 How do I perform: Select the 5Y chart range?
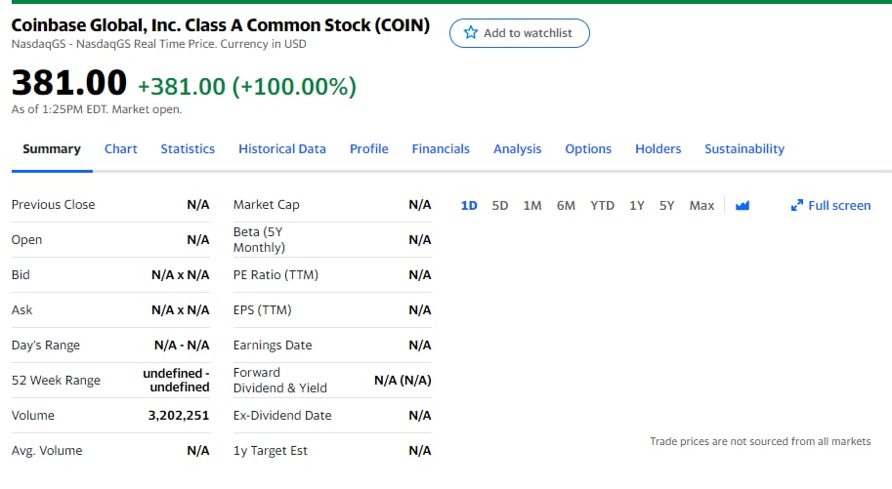point(666,205)
